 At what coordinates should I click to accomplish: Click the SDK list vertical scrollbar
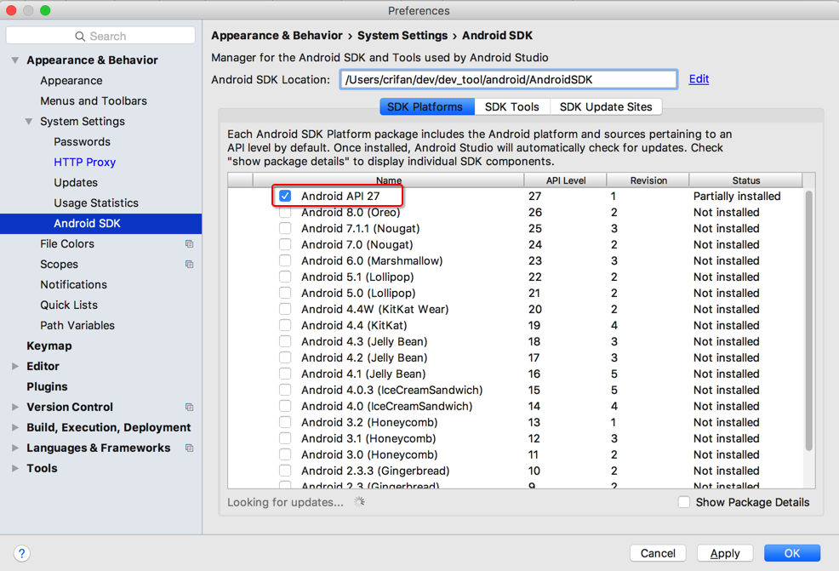click(x=808, y=320)
